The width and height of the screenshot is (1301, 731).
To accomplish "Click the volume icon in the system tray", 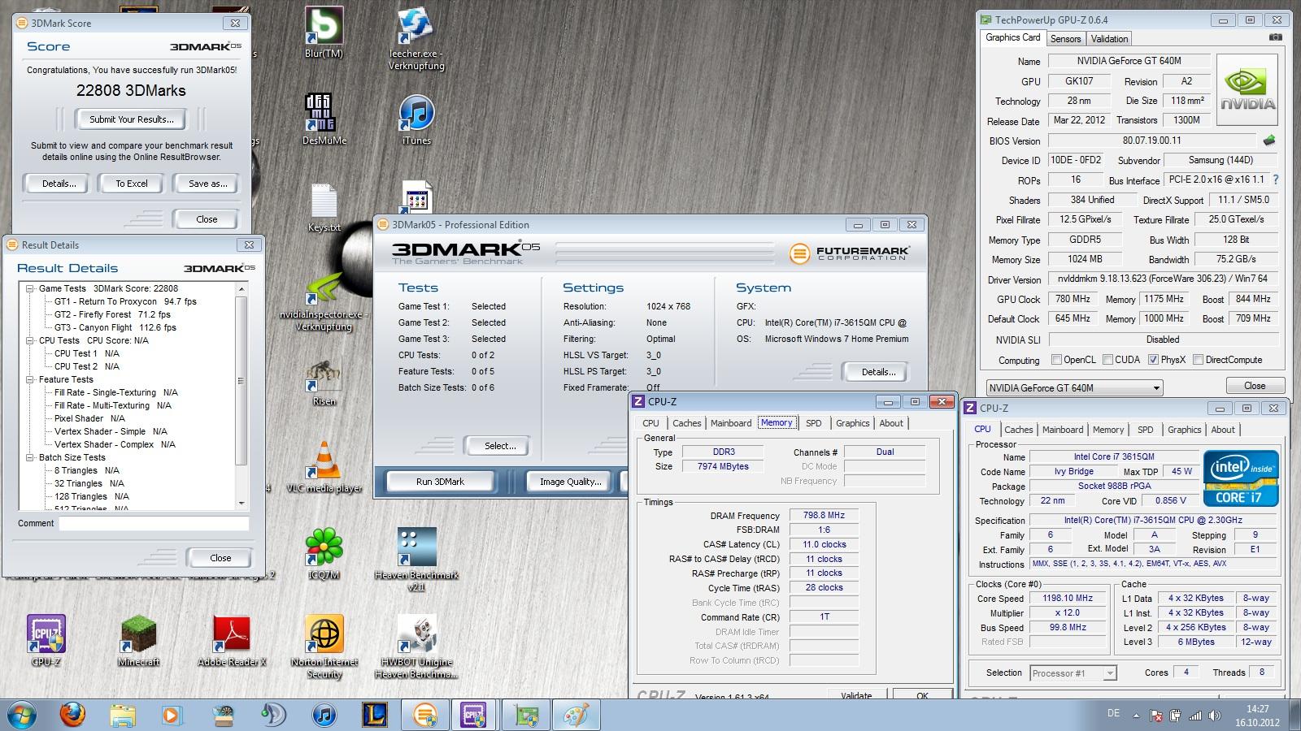I will (1215, 716).
